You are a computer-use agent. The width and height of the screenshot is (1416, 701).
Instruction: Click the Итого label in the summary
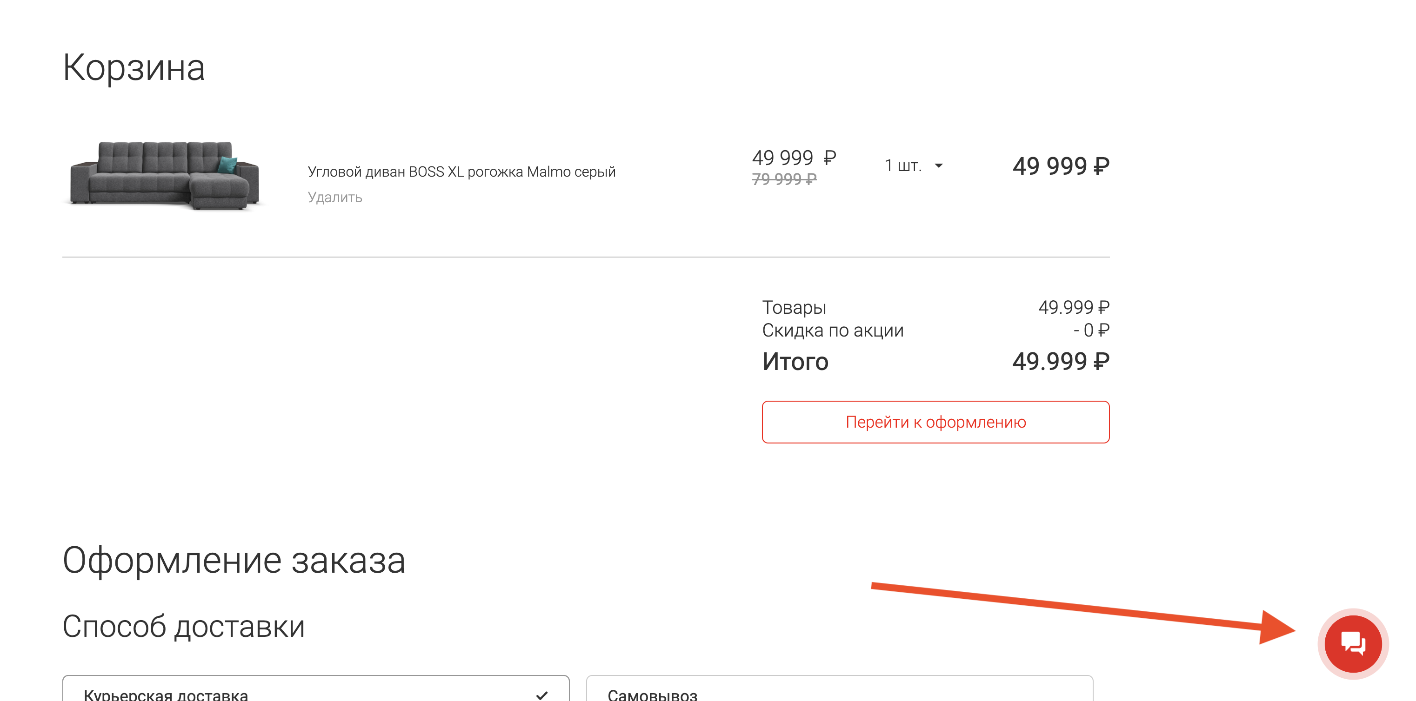coord(795,362)
